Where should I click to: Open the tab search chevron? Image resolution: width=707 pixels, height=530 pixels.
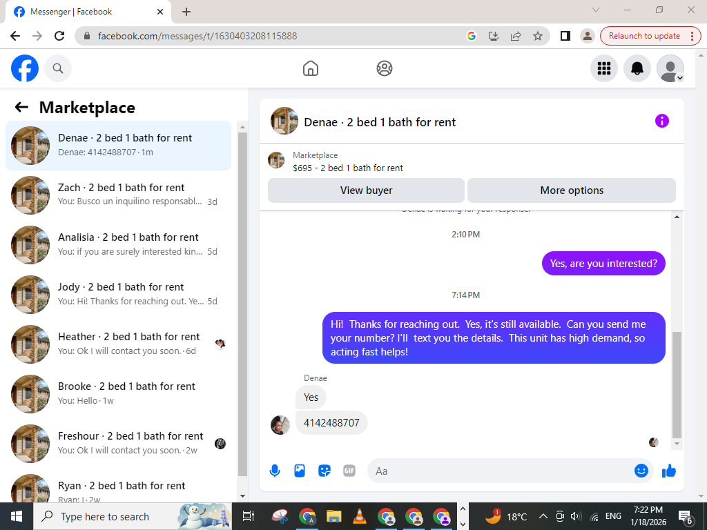596,10
